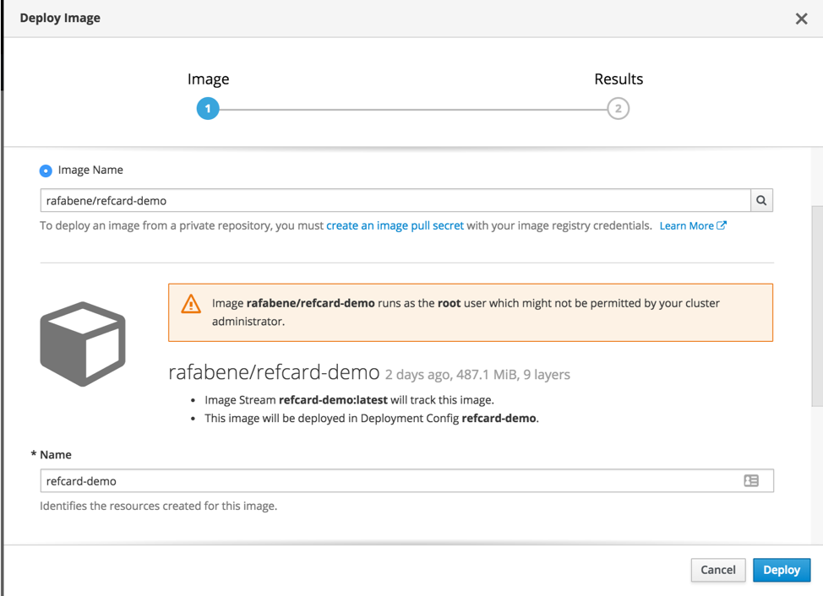Click the gray cube image icon

pyautogui.click(x=83, y=344)
